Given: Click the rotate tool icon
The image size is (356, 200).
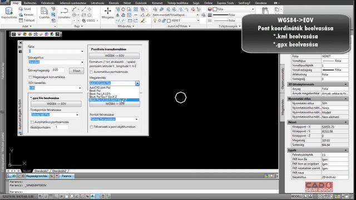Looking at the screenshot, I should tap(123, 9).
